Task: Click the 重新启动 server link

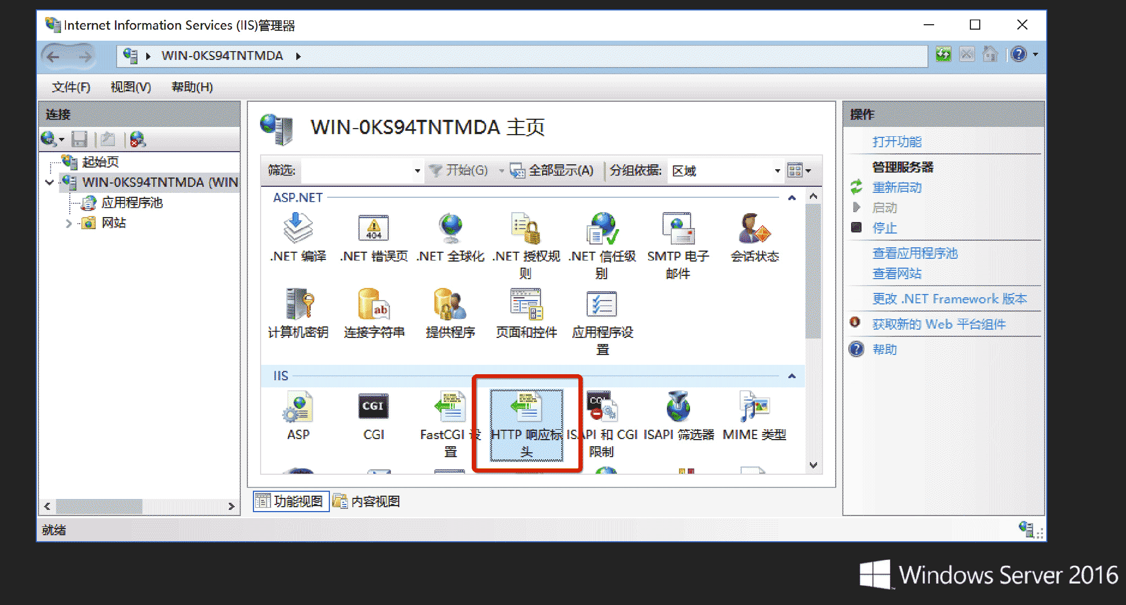Action: (x=897, y=187)
